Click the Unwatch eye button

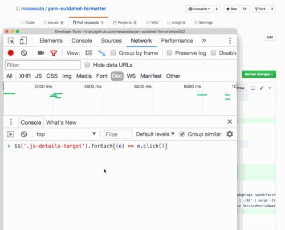tap(199, 9)
